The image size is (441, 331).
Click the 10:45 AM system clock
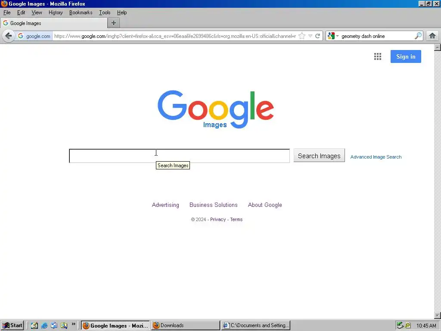click(426, 326)
